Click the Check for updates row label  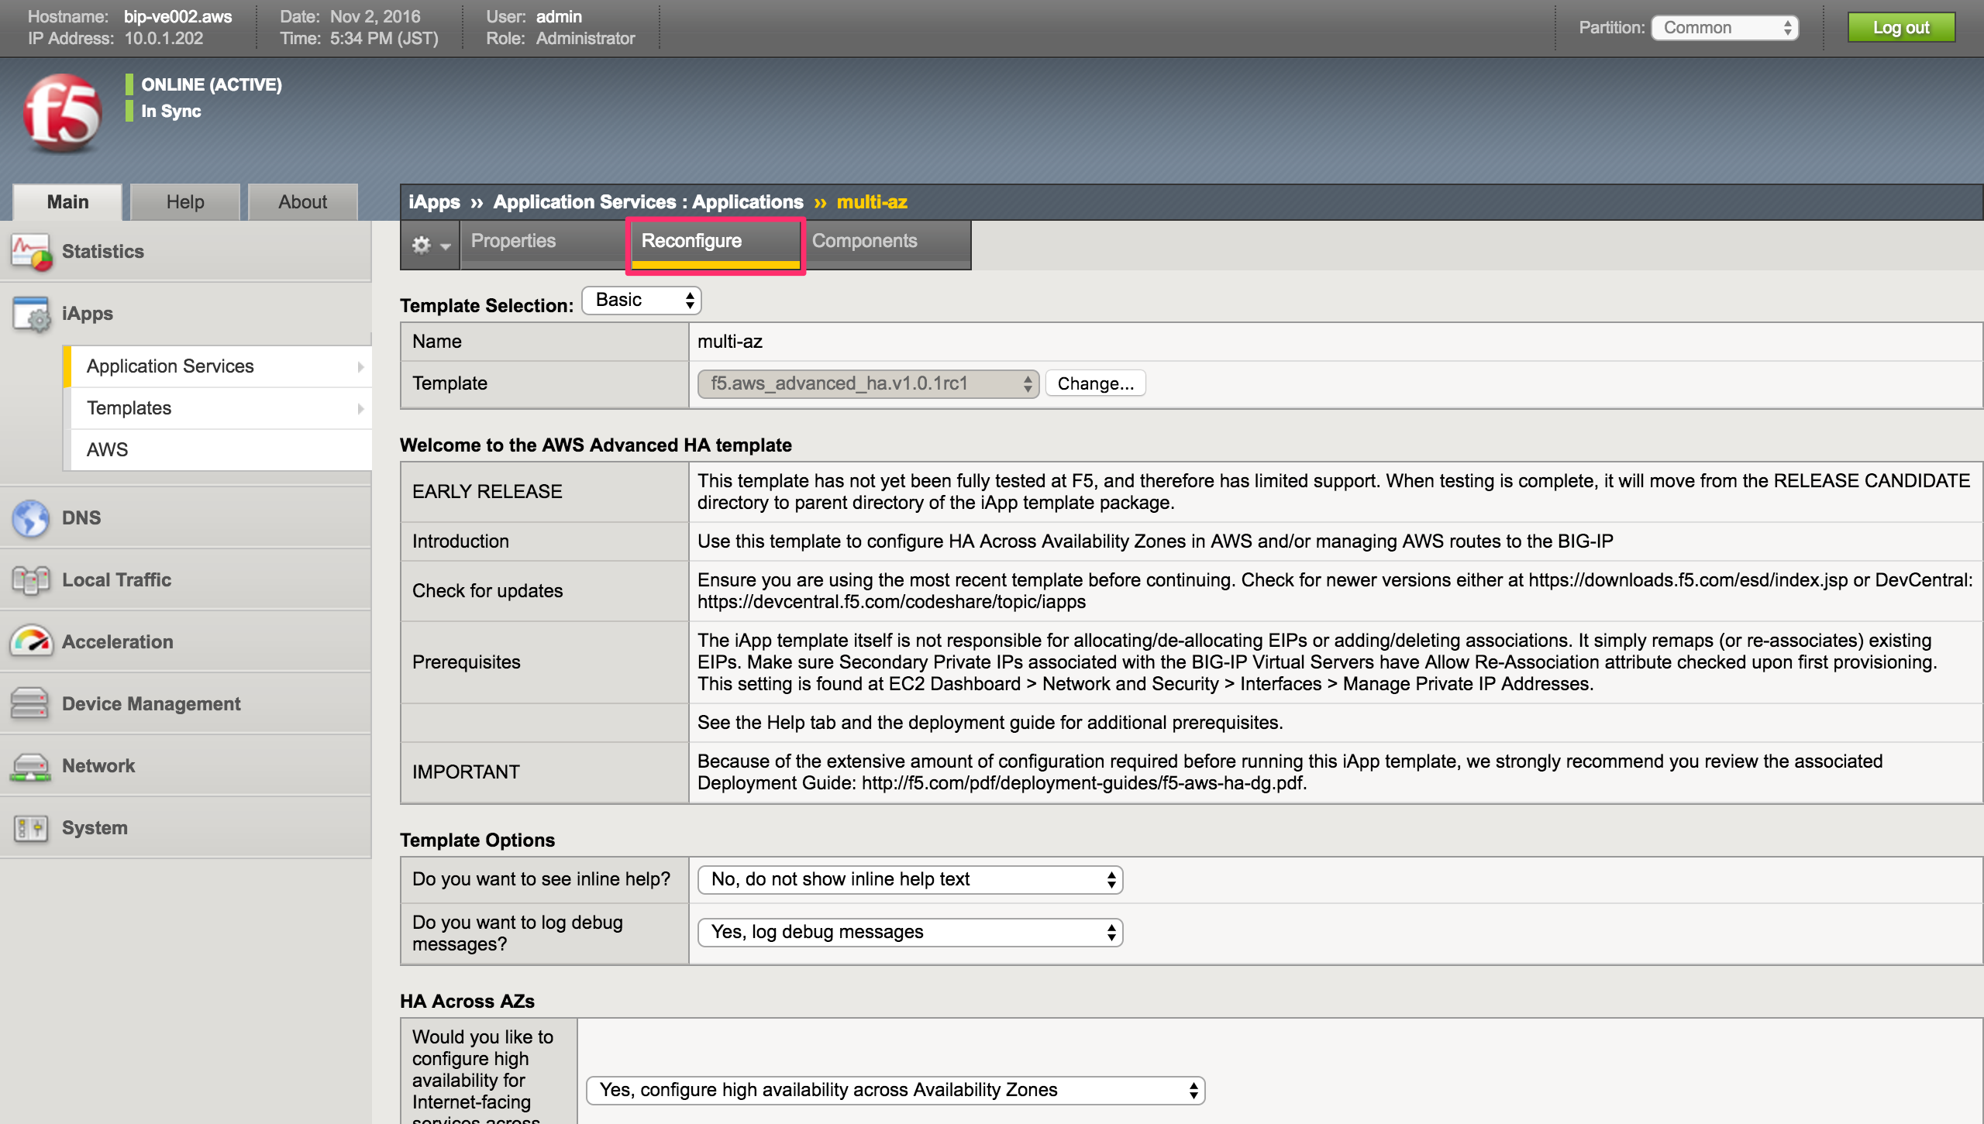click(487, 591)
